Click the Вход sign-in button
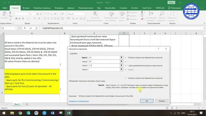This screenshot has height=116, width=206. click(x=171, y=3)
